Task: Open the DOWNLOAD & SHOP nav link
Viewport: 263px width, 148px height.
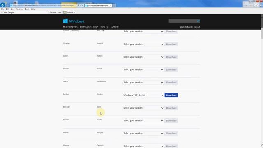Action: tap(89, 27)
